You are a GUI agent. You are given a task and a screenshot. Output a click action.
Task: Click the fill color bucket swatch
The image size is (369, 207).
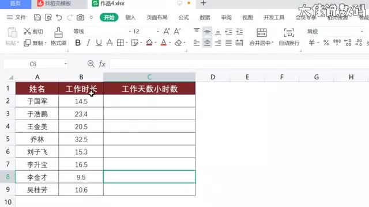149,43
